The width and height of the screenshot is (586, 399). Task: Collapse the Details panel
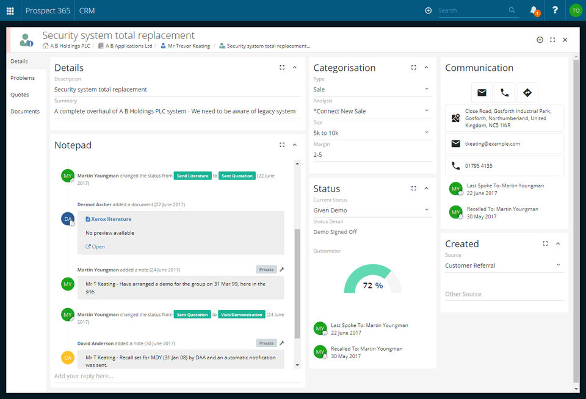coord(294,68)
